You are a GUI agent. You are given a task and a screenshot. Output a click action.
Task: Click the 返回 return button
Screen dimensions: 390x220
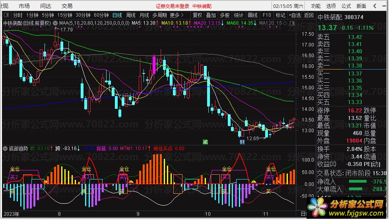[x=309, y=15]
